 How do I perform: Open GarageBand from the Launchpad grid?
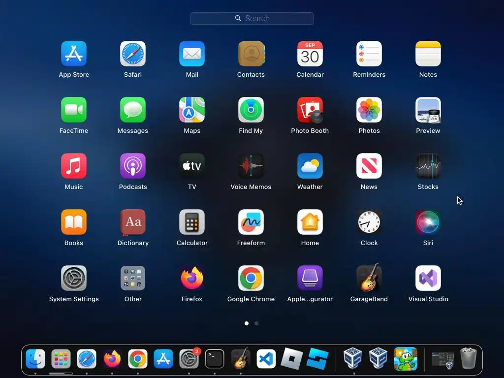369,278
